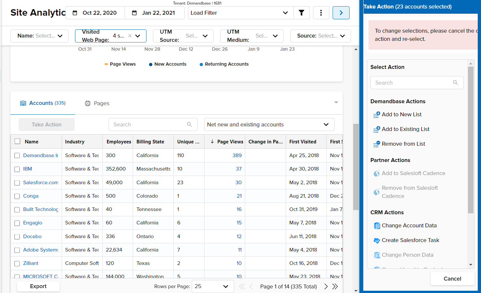Collapse the accounts panel caret
The image size is (481, 293).
tap(336, 103)
